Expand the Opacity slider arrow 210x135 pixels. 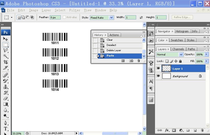[x=207, y=54]
